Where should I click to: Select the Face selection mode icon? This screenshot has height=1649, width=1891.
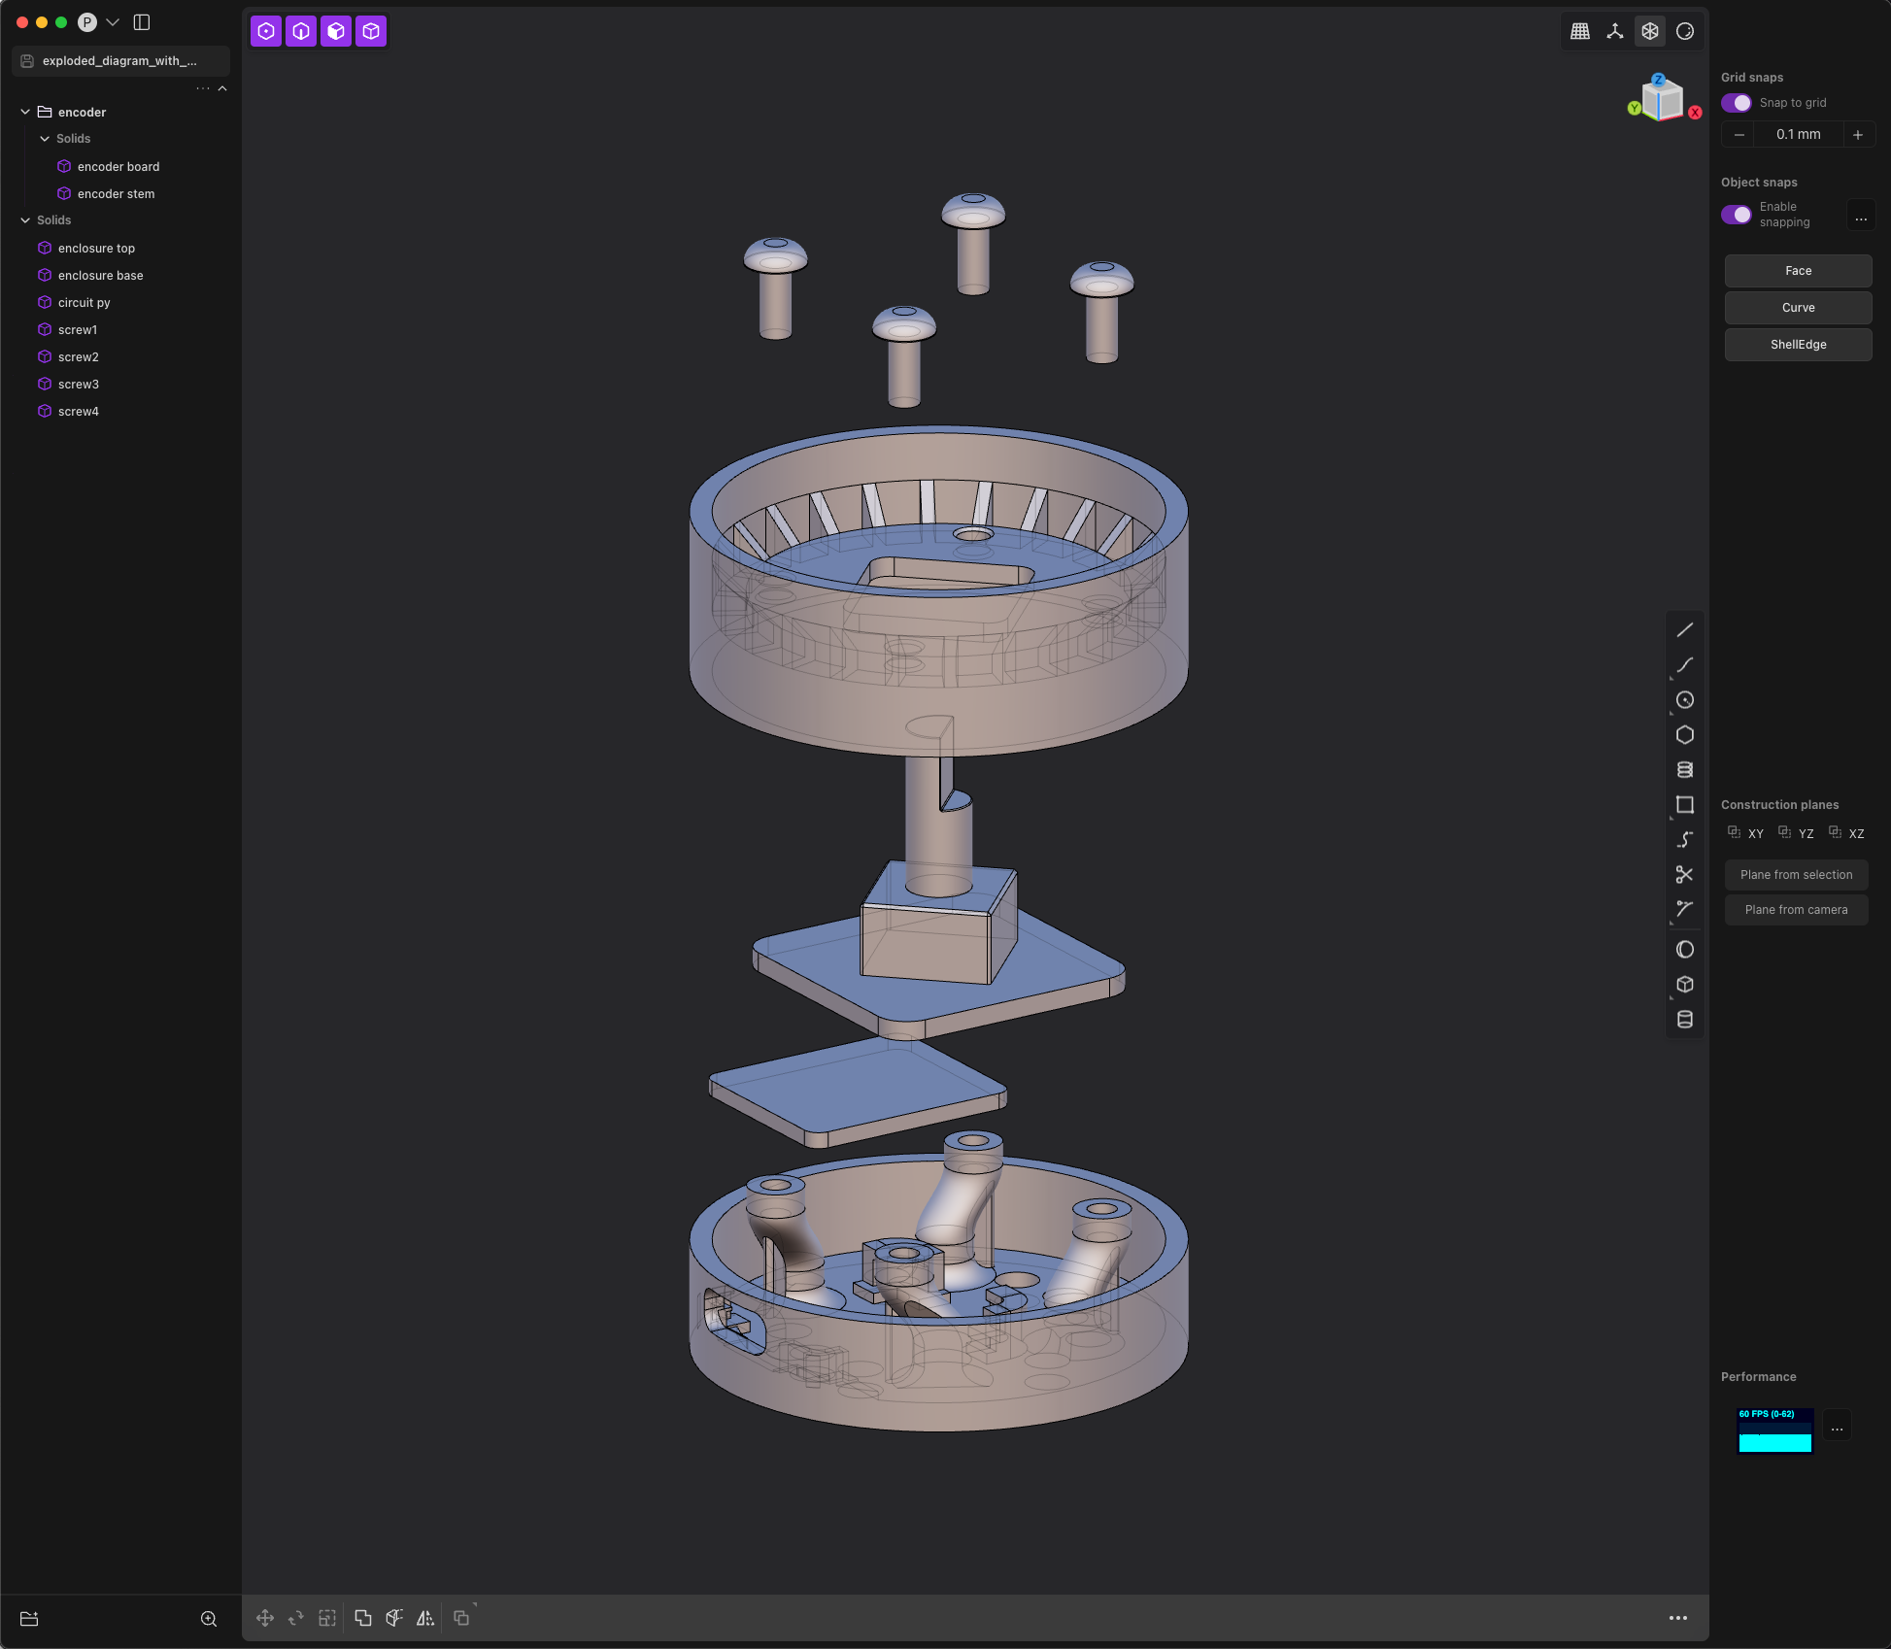(x=336, y=30)
